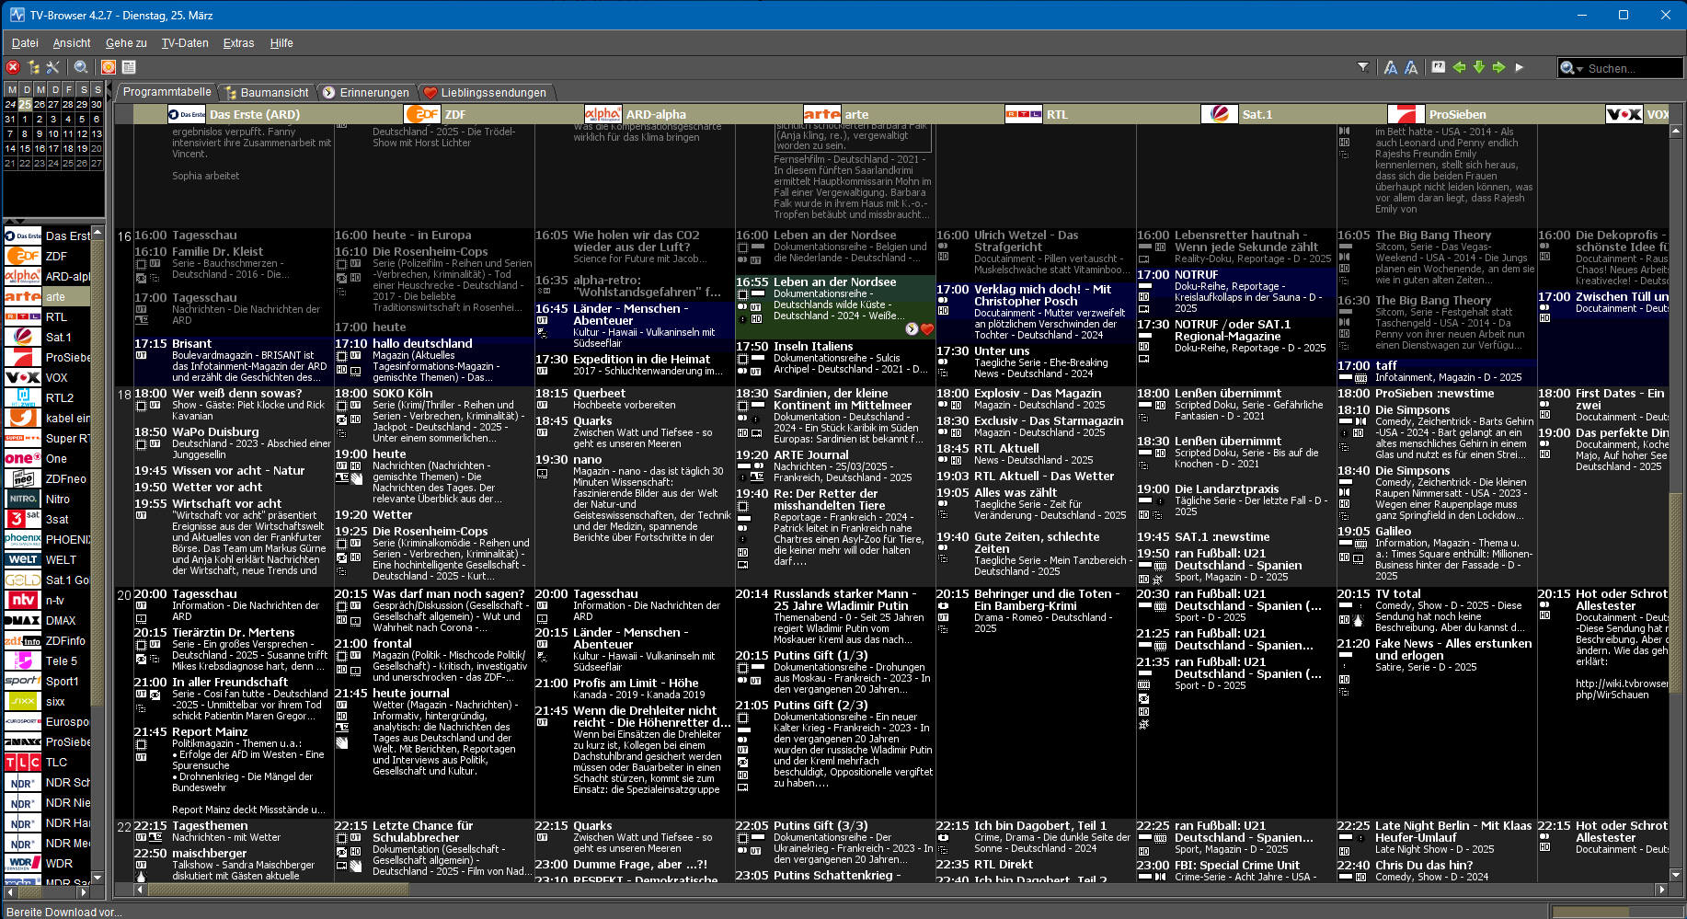Open settings with the wrench tools icon
Viewport: 1687px width, 919px height.
tap(52, 67)
